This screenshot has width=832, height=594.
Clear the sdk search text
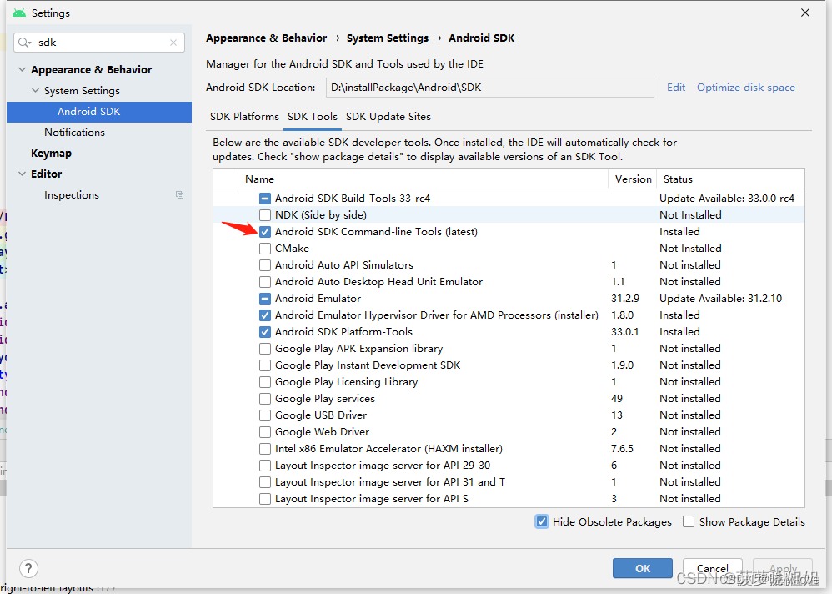click(173, 43)
